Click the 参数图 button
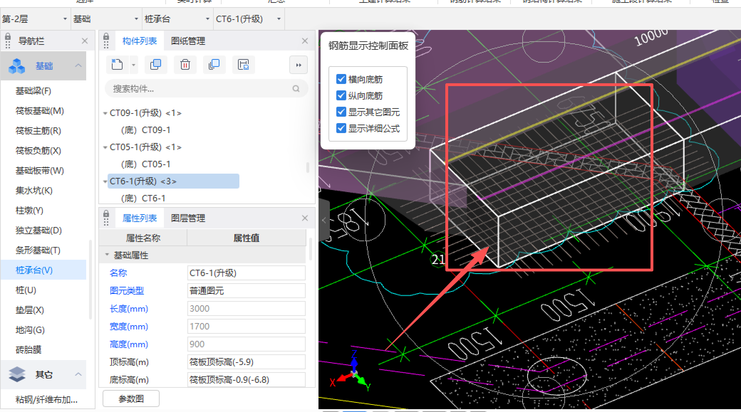741x412 pixels. (131, 399)
